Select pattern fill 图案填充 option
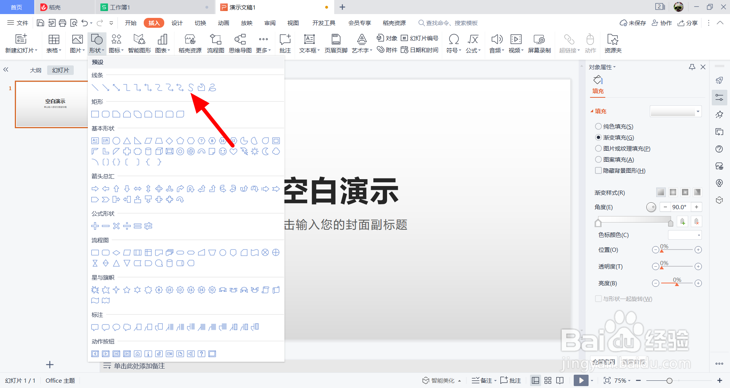Viewport: 730px width, 388px height. pos(614,159)
